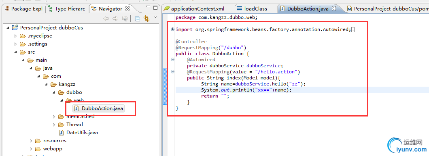
Task: Click the System.out.println line
Action: [246, 90]
